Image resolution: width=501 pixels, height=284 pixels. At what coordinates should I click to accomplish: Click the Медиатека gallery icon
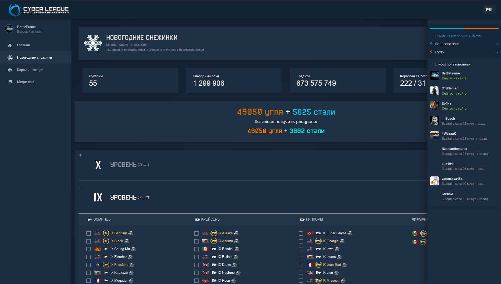point(10,82)
